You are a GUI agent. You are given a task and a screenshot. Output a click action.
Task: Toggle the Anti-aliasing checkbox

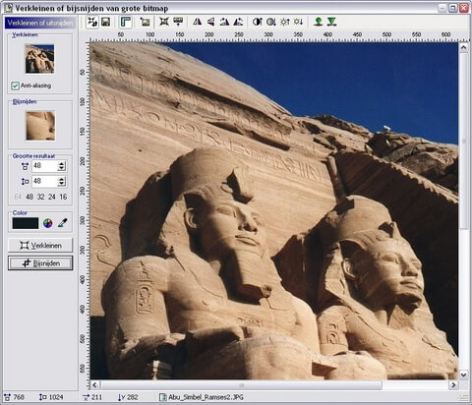coord(15,86)
